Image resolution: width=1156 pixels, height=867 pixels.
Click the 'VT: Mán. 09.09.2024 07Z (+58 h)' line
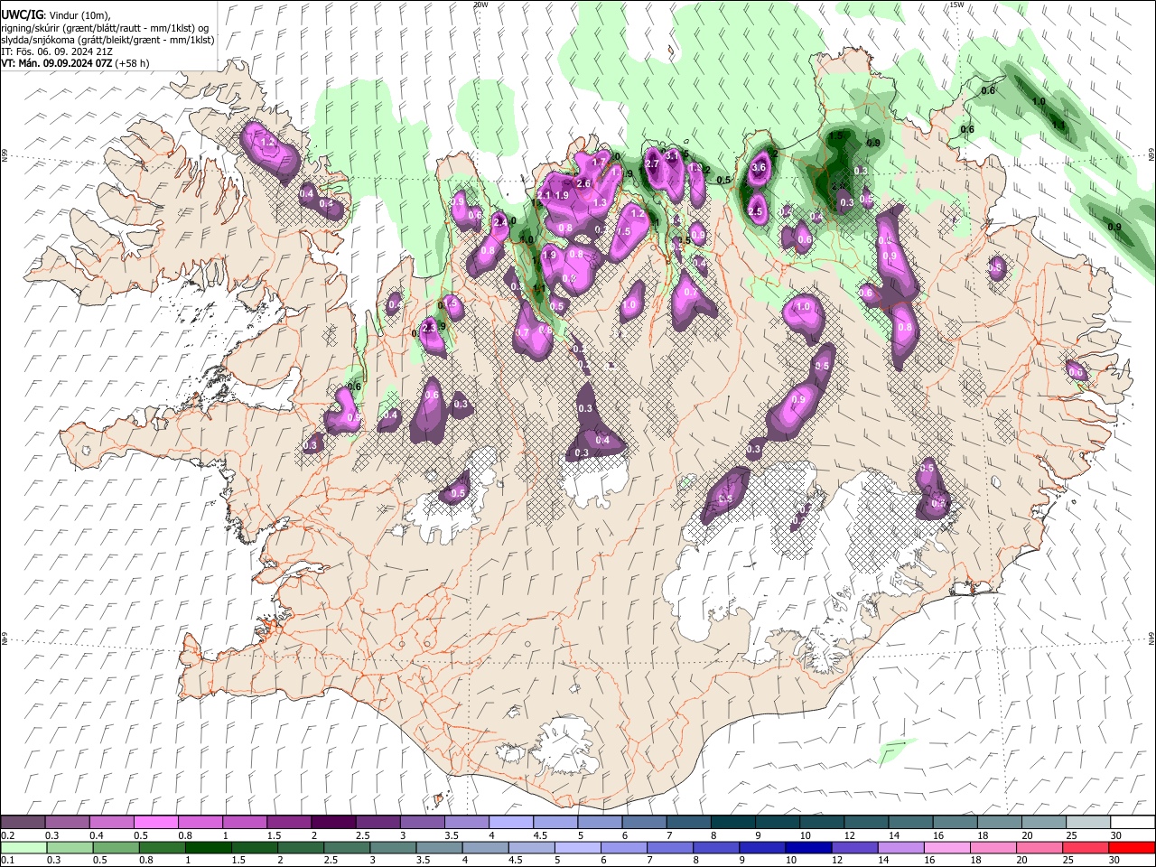click(x=75, y=63)
